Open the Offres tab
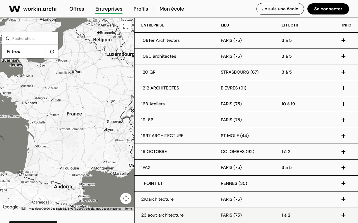The width and height of the screenshot is (358, 223). 77,9
